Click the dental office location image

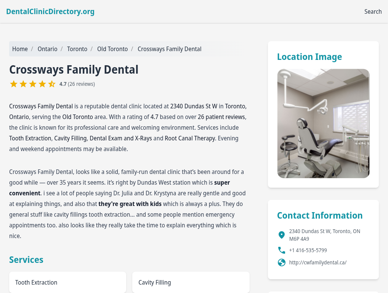323,123
